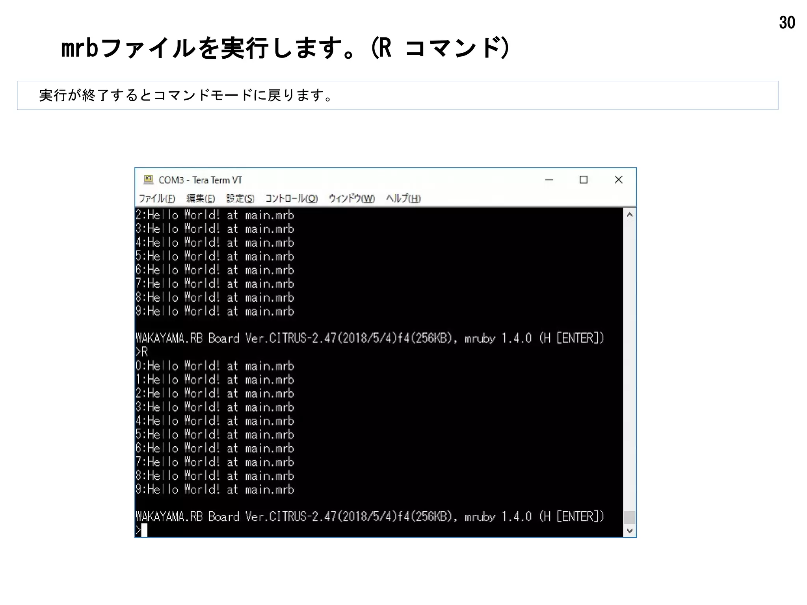Viewport: 807px width, 605px height.
Task: Open the ヘルプ(H) menu
Action: [x=403, y=198]
